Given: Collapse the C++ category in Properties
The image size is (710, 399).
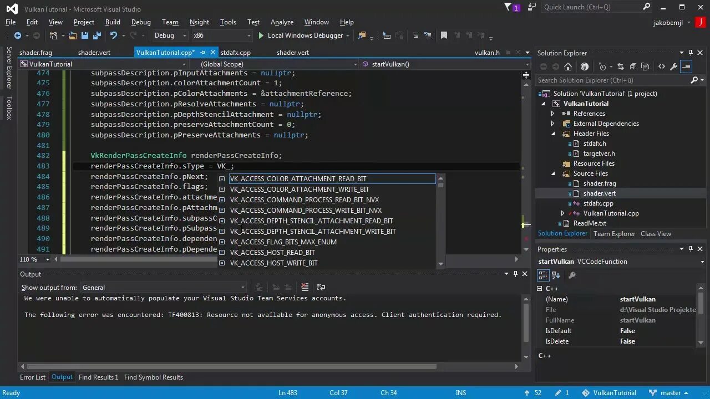Looking at the screenshot, I should pos(540,289).
